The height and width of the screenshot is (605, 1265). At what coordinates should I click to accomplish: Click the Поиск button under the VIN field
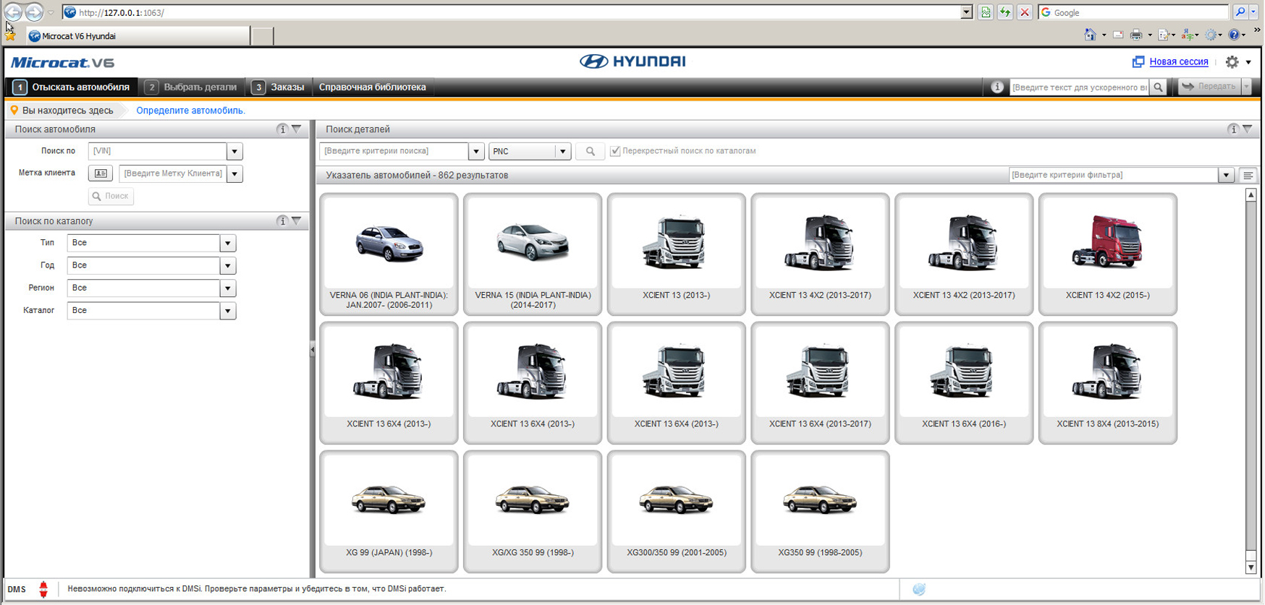[x=111, y=196]
